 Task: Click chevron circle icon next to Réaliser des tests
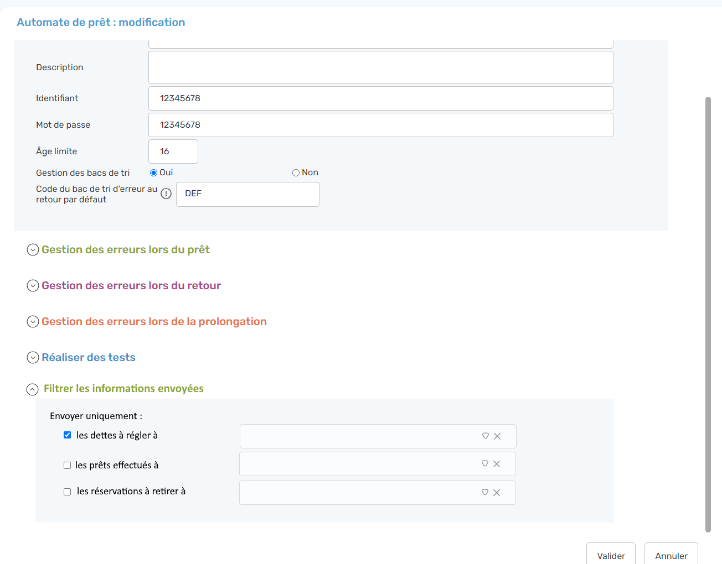[33, 358]
